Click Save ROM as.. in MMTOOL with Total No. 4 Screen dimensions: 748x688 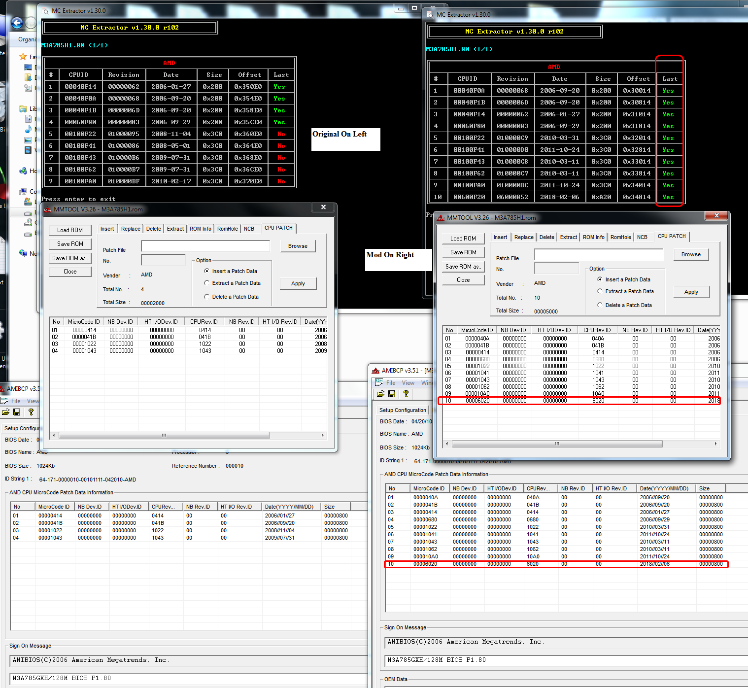pos(70,258)
